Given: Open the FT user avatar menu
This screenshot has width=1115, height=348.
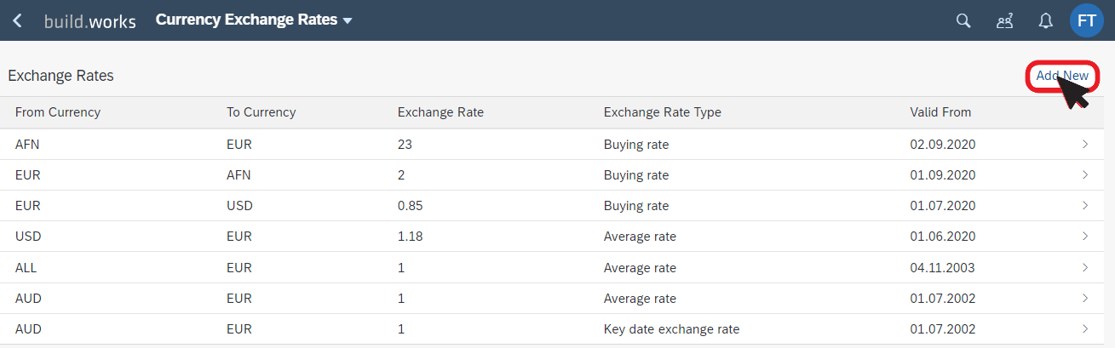Looking at the screenshot, I should tap(1087, 20).
